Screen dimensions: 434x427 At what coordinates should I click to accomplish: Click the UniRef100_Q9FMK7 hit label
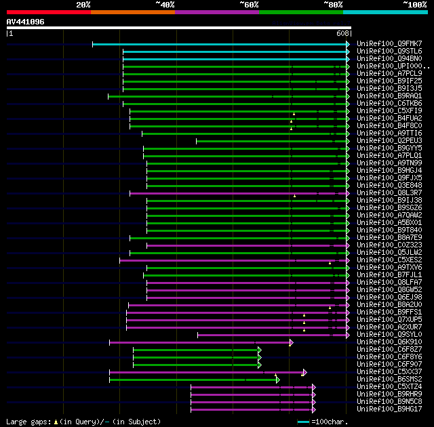click(x=389, y=43)
